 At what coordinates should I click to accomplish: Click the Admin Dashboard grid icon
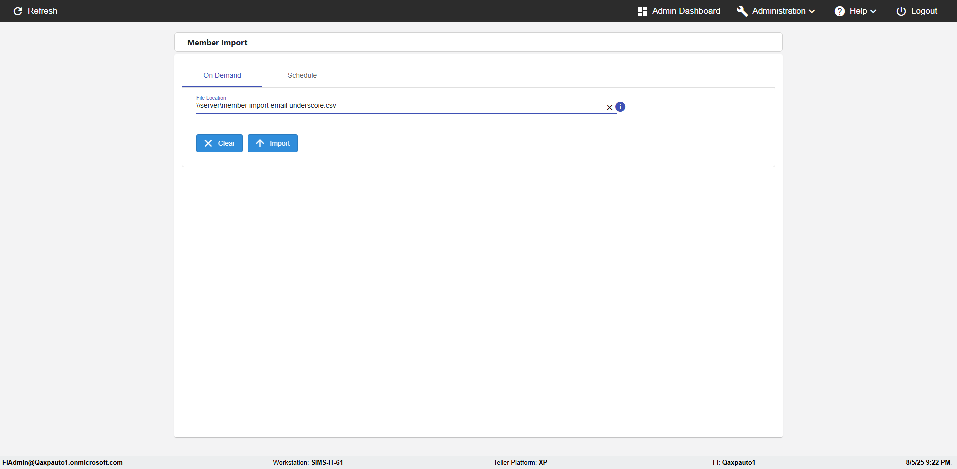coord(642,11)
